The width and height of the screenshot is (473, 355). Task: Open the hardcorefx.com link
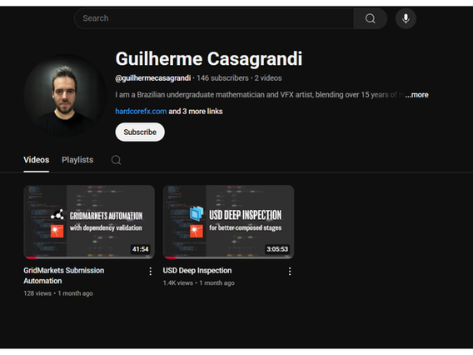pyautogui.click(x=141, y=112)
